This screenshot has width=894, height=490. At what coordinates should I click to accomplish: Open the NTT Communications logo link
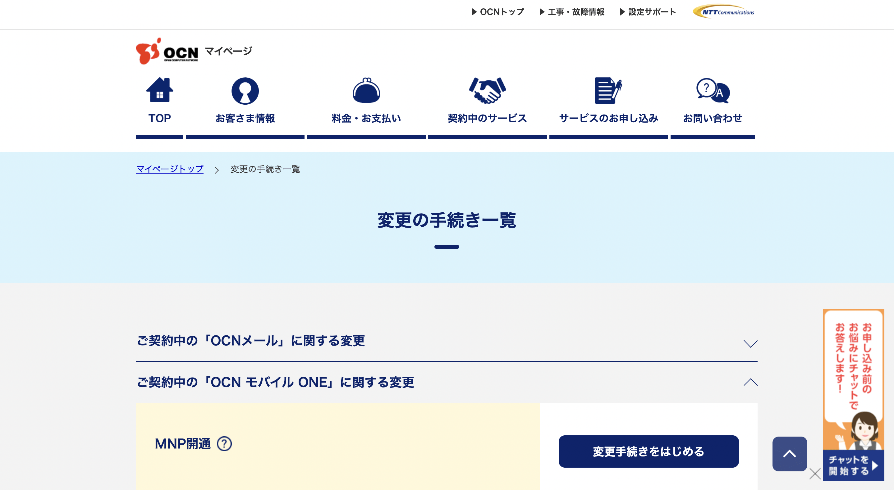click(x=724, y=11)
